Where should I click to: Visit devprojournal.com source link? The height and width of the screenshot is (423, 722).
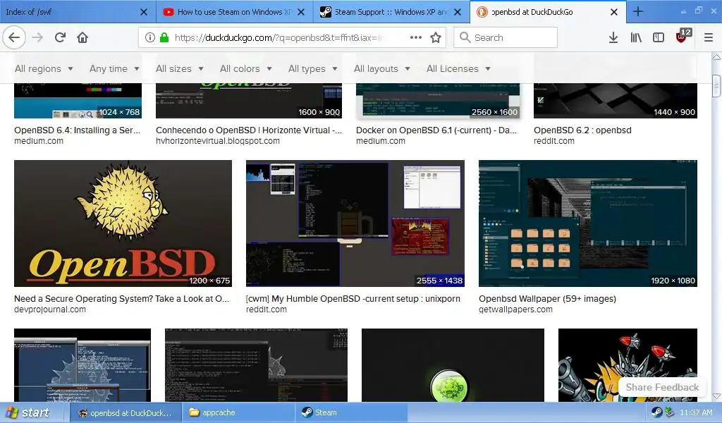pos(50,309)
